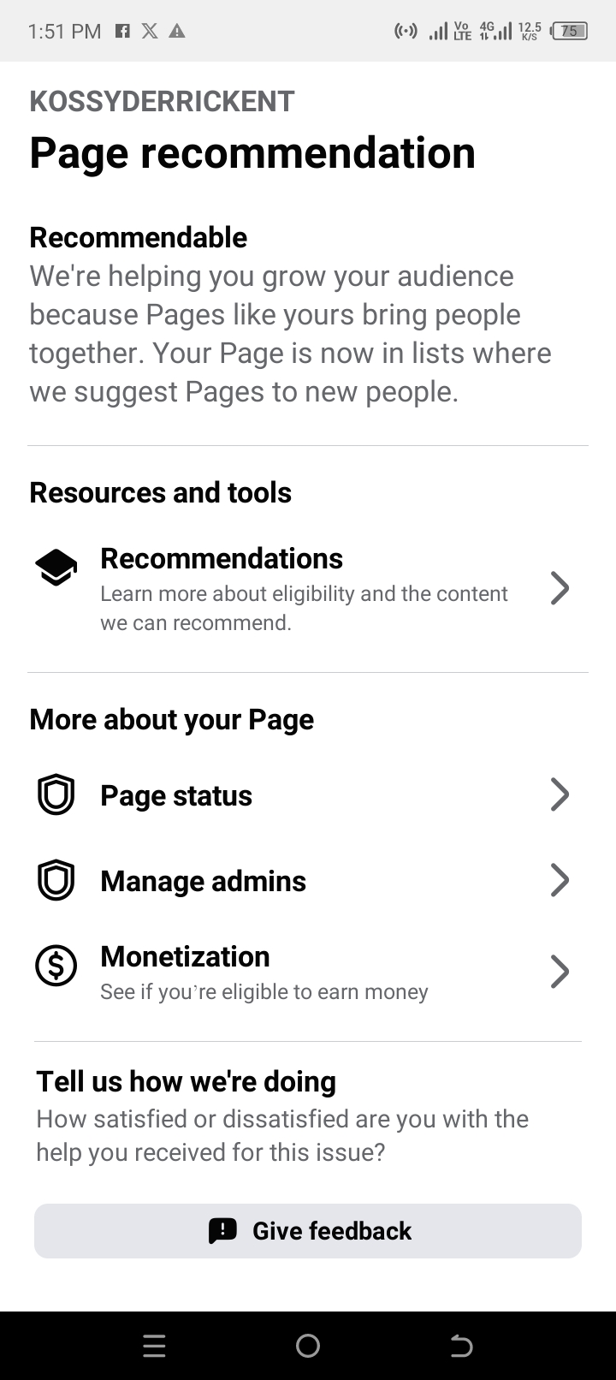This screenshot has height=1380, width=616.
Task: Tap the Android home circle button
Action: [x=308, y=1346]
